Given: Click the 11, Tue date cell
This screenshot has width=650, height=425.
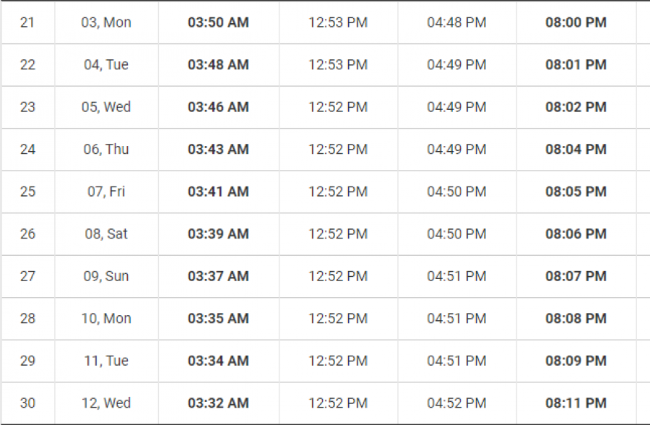Looking at the screenshot, I should (106, 361).
